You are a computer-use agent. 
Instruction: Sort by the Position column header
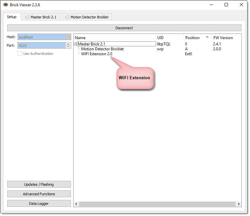[x=198, y=38]
